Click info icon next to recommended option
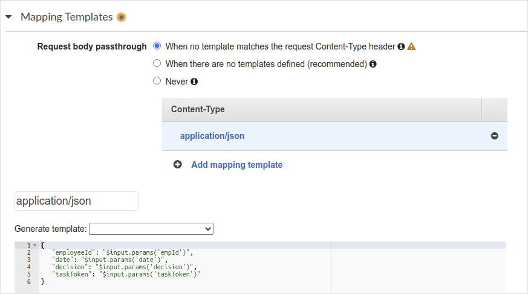 [x=373, y=64]
